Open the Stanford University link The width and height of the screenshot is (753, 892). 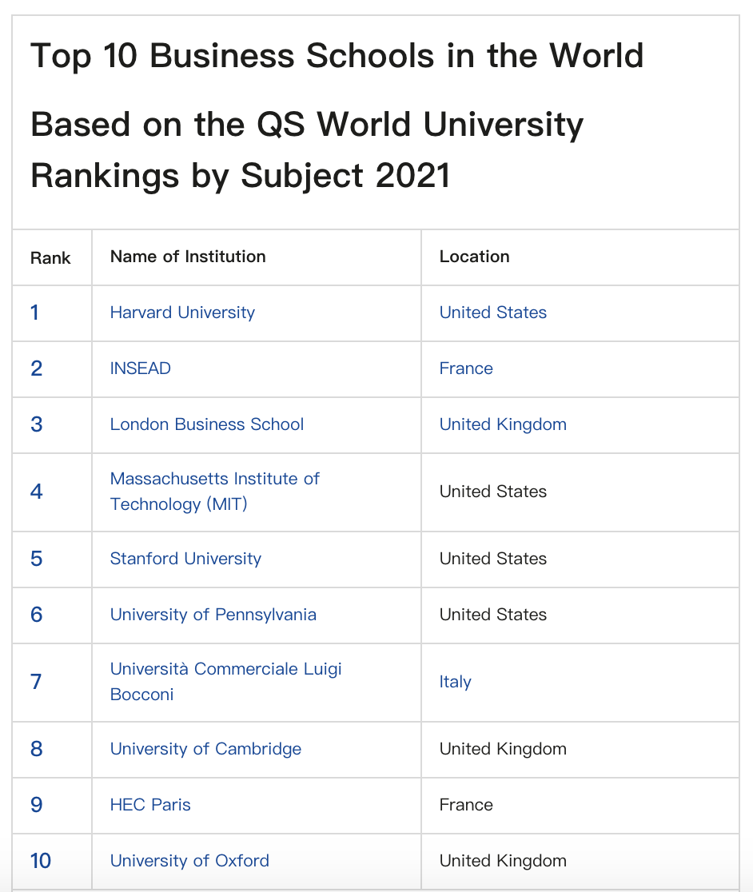pyautogui.click(x=185, y=559)
